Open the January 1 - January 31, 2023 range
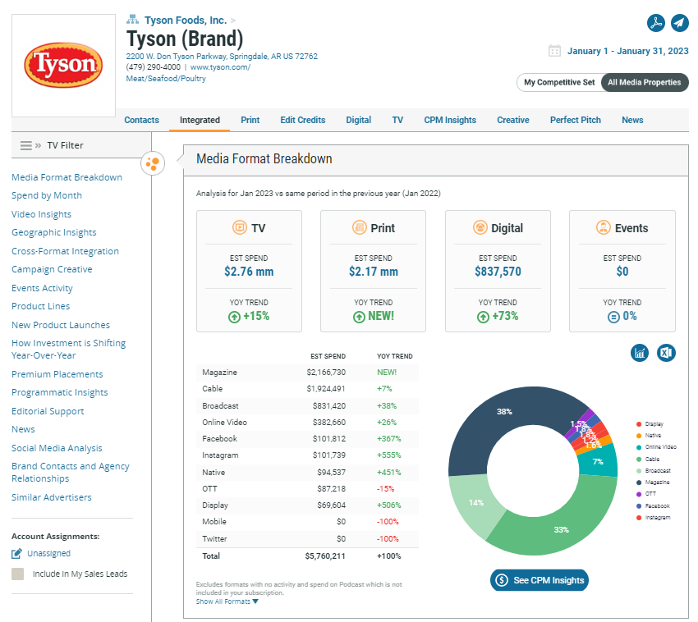The width and height of the screenshot is (698, 622). pyautogui.click(x=627, y=51)
